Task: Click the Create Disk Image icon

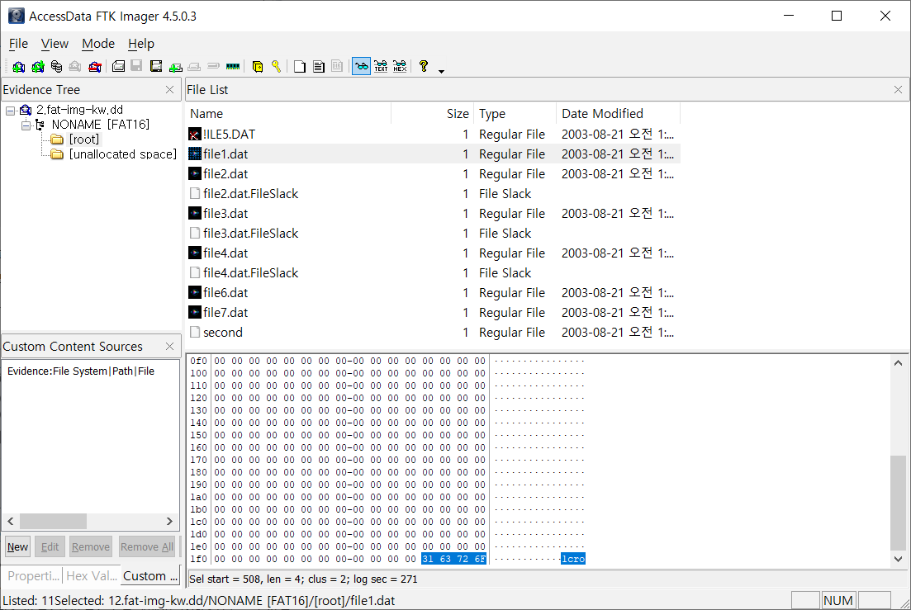Action: (x=119, y=67)
